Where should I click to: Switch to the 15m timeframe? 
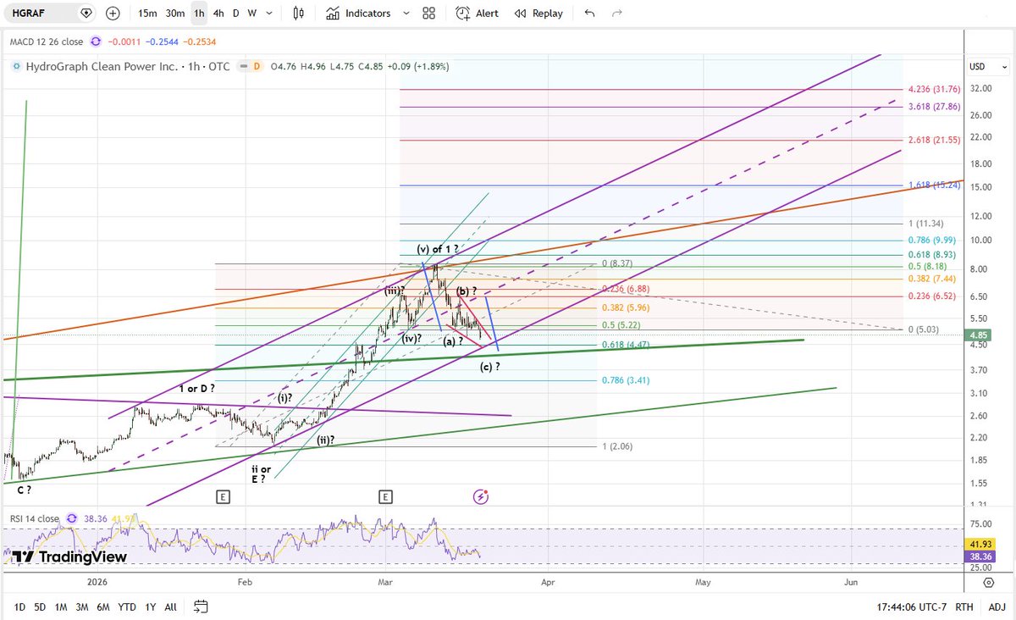pos(147,14)
